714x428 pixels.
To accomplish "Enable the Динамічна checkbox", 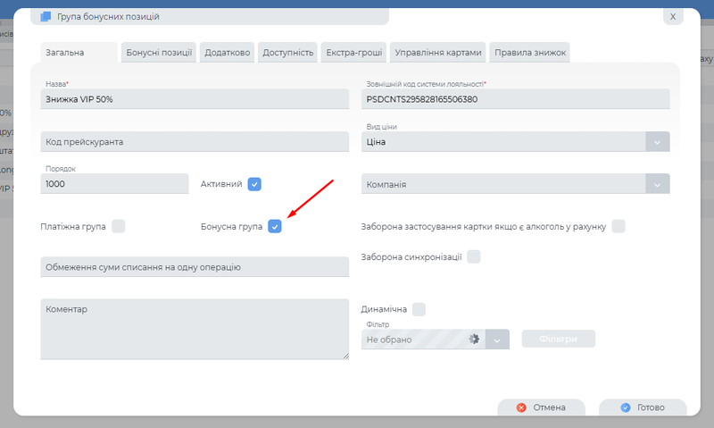I will (x=419, y=309).
